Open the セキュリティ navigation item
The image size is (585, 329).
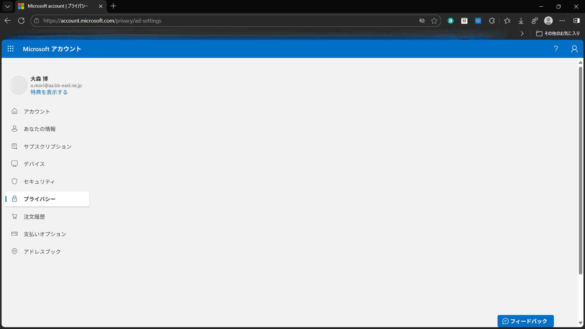tap(47, 182)
